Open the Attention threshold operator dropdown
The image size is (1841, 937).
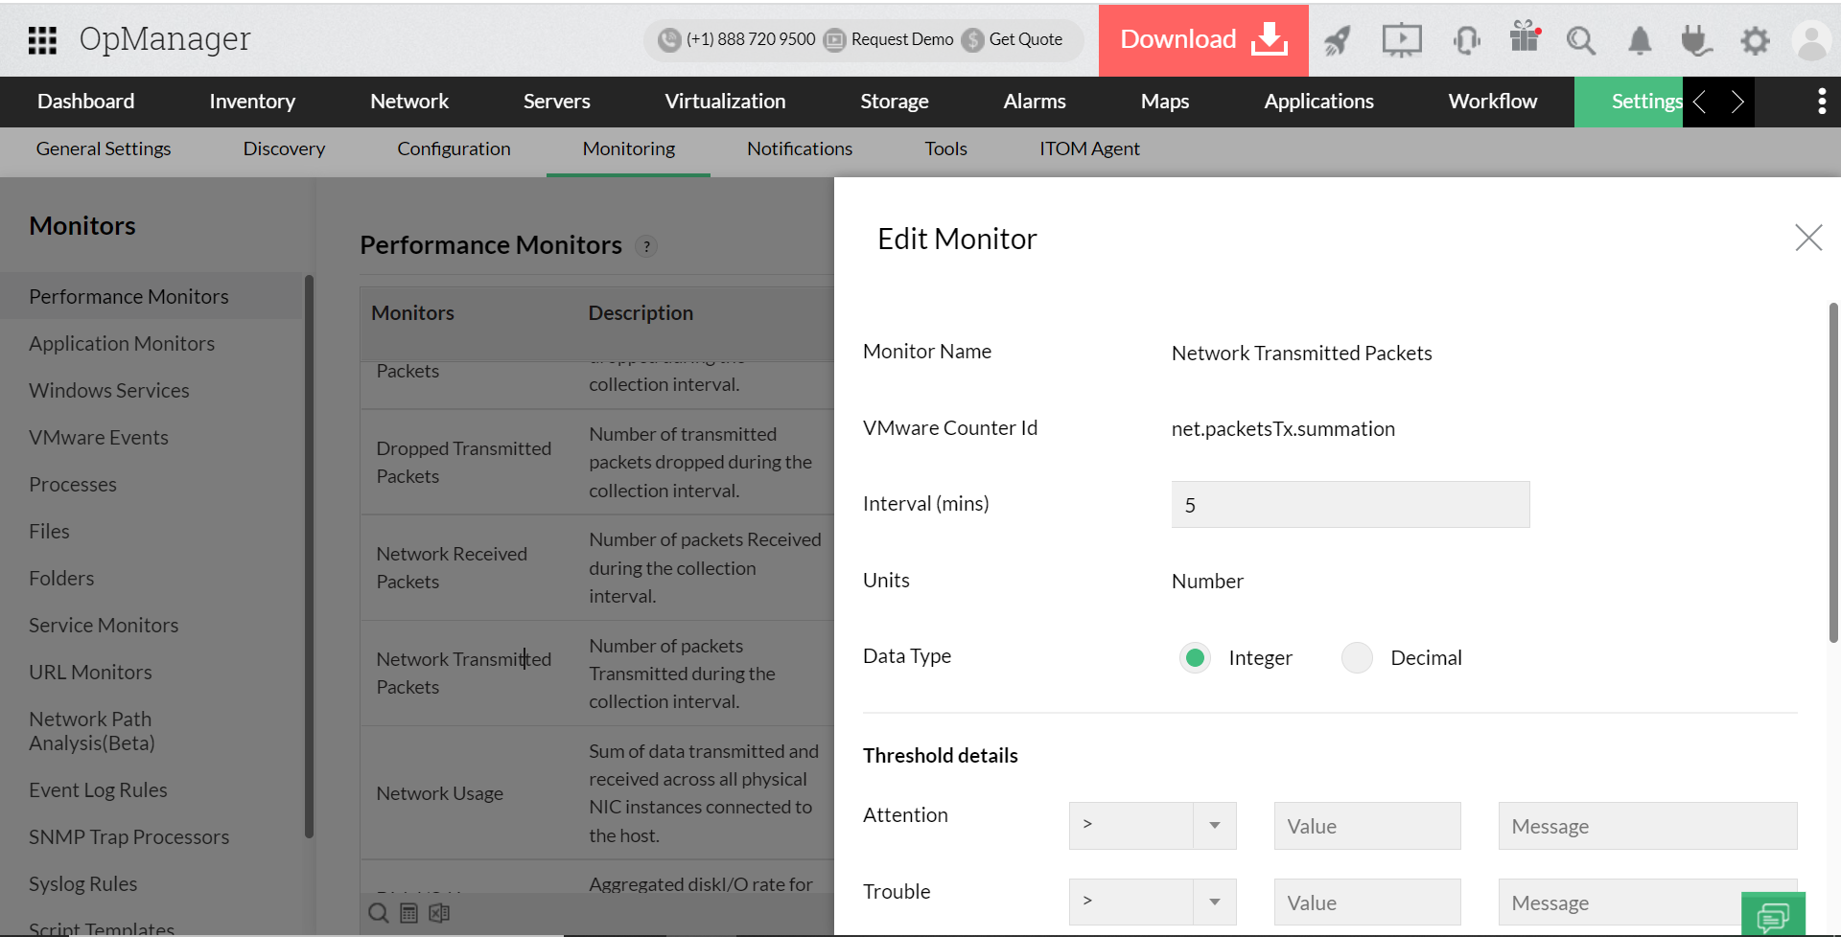1153,826
